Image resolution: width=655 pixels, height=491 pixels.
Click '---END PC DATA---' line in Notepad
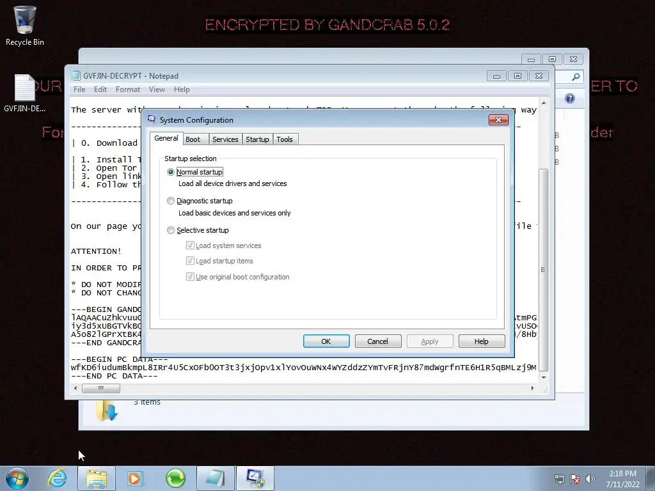[x=114, y=376]
